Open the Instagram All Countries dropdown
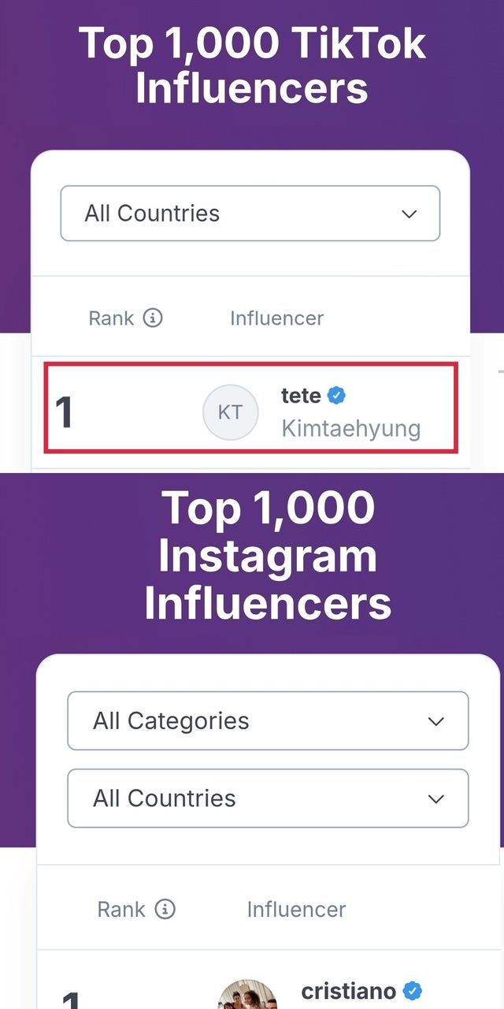The width and height of the screenshot is (504, 1009). 268,798
